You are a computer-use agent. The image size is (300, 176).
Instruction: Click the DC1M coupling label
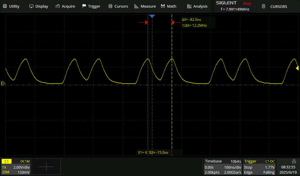coord(25,161)
